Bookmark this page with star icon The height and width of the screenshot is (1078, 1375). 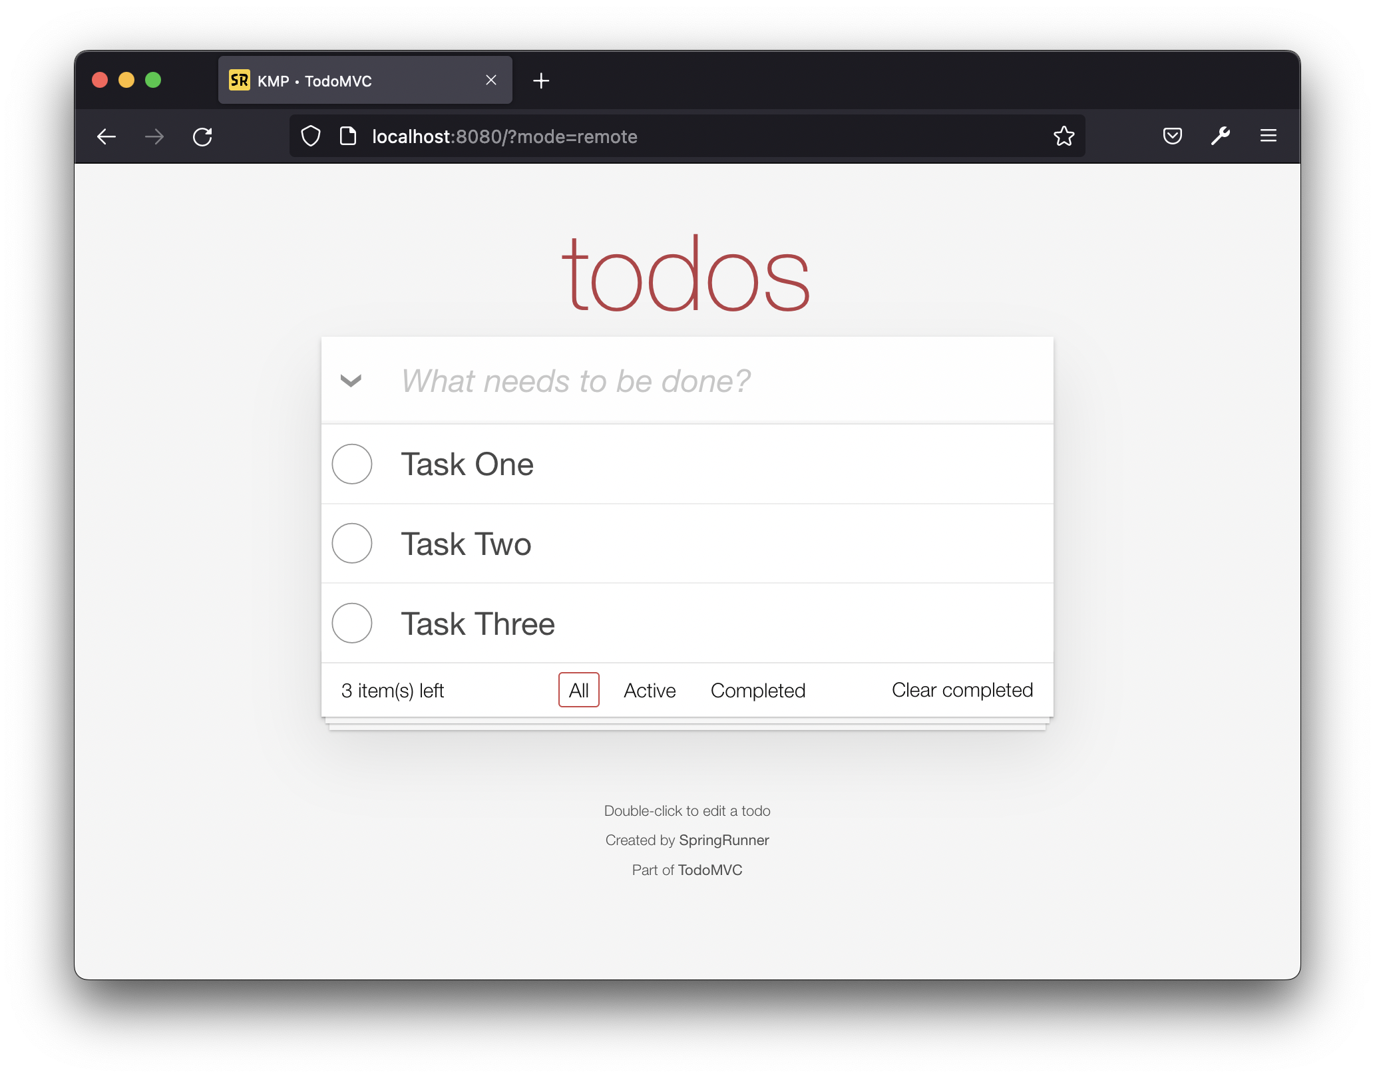(x=1064, y=136)
